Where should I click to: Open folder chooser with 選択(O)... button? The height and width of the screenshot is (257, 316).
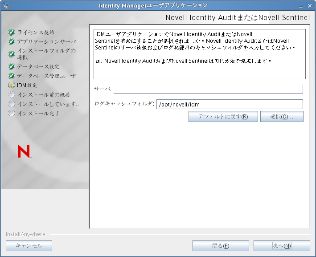[x=282, y=116]
